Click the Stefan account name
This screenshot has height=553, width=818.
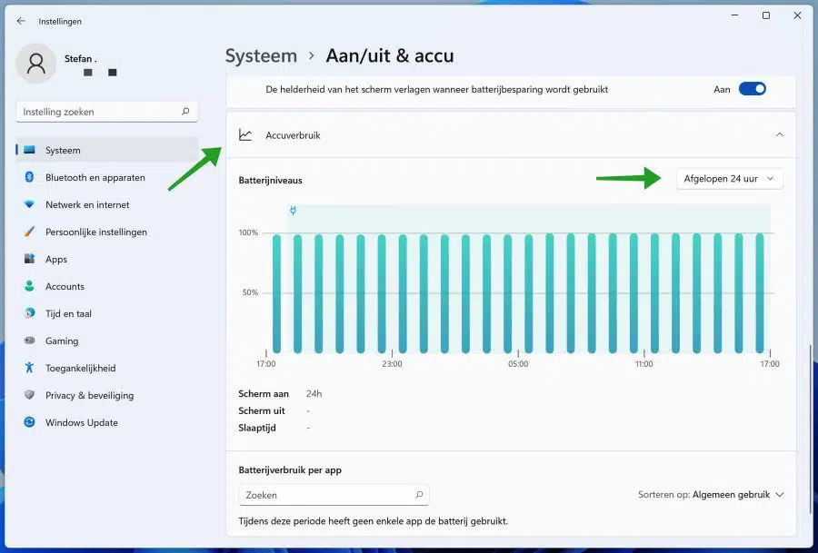click(x=80, y=59)
